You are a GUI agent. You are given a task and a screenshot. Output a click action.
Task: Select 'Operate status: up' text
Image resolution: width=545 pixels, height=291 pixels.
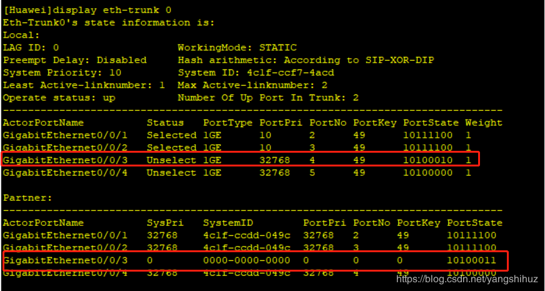tap(59, 98)
